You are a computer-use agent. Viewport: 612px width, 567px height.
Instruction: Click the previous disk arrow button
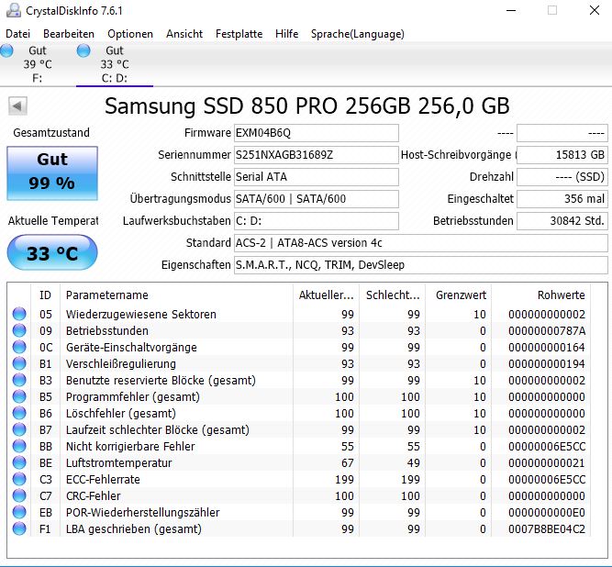point(17,106)
